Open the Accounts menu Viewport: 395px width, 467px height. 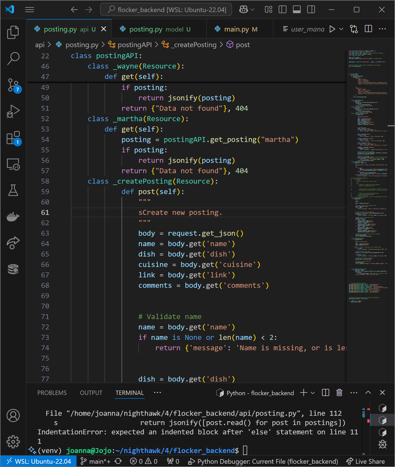point(13,415)
